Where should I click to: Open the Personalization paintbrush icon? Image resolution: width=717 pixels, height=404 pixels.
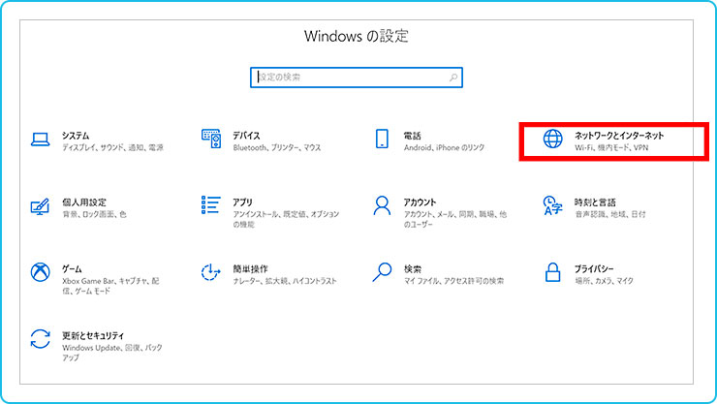coord(41,206)
